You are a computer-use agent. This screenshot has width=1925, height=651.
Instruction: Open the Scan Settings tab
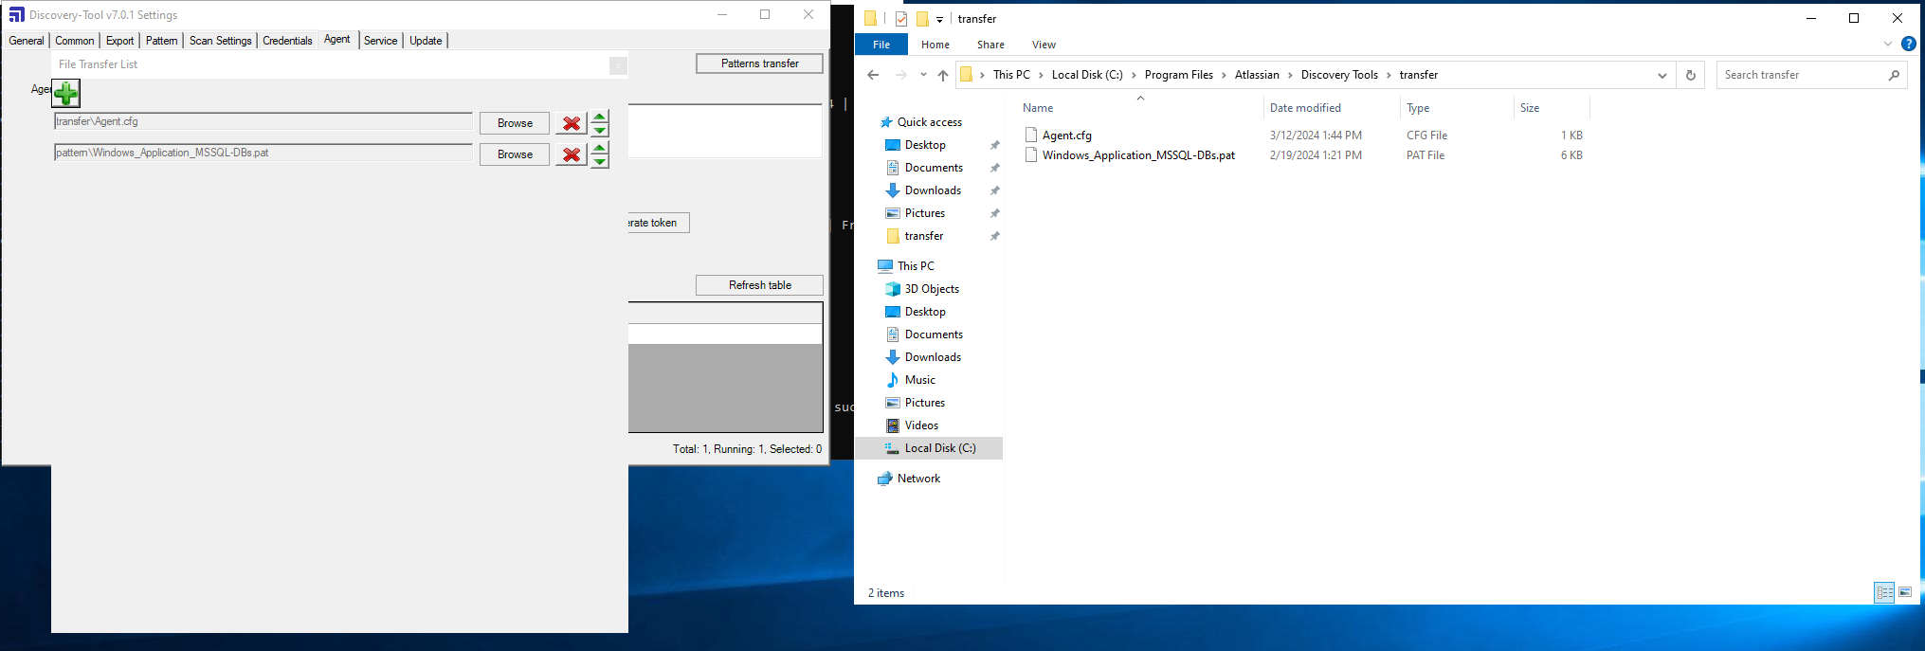point(220,41)
